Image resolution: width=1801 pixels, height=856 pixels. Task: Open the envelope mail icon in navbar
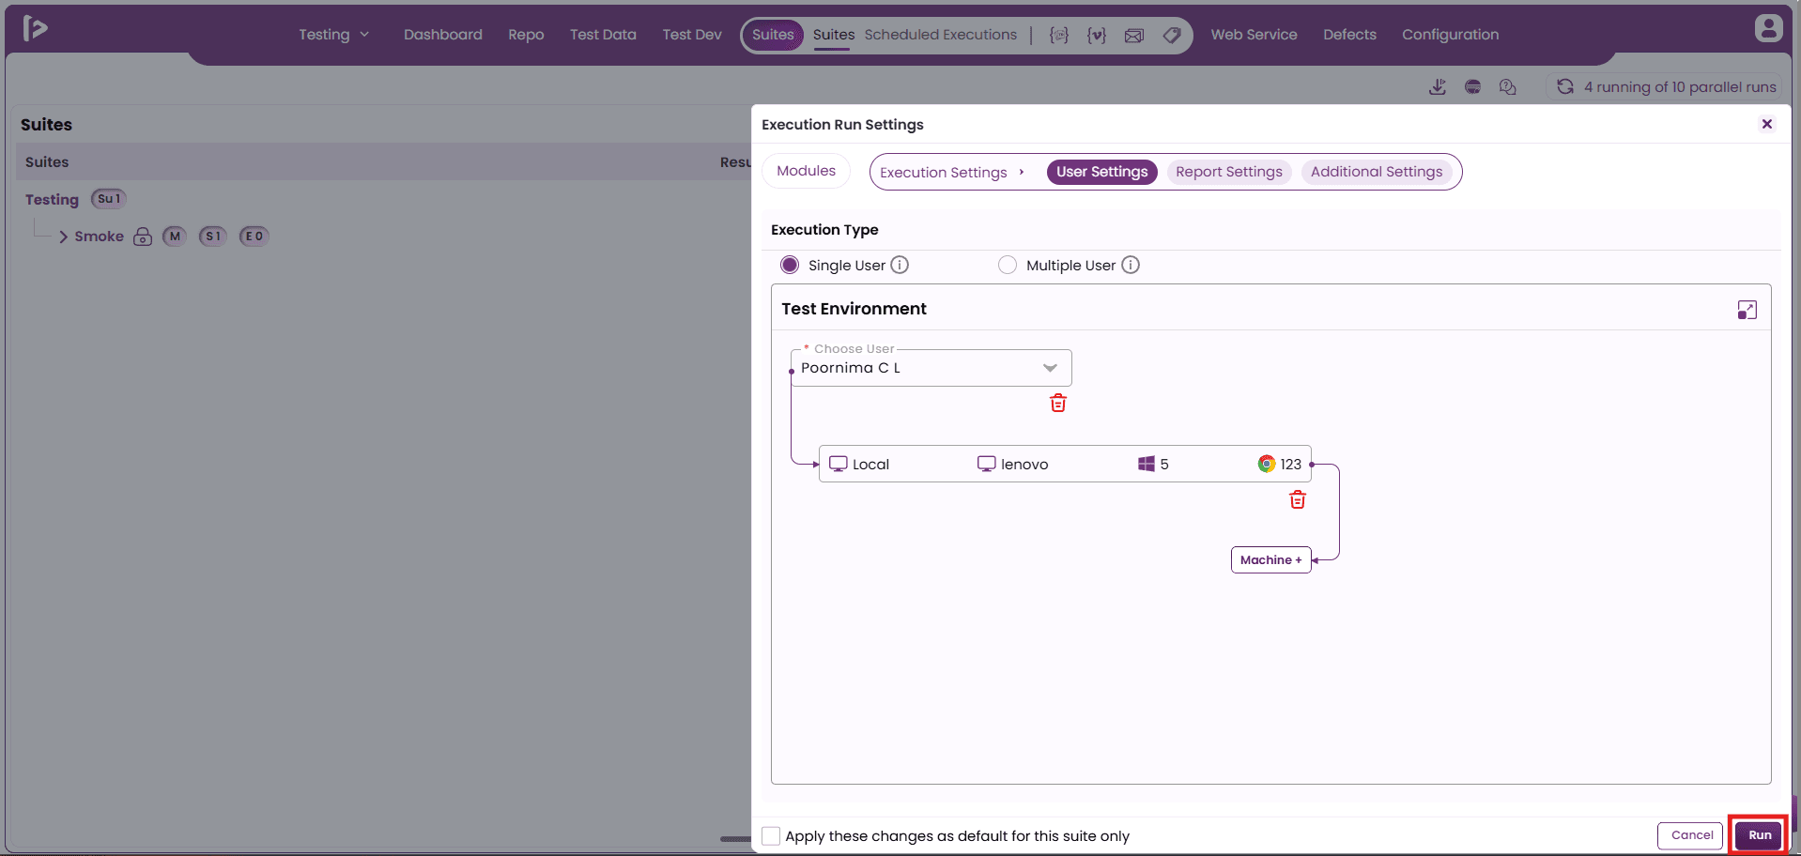[x=1134, y=35]
